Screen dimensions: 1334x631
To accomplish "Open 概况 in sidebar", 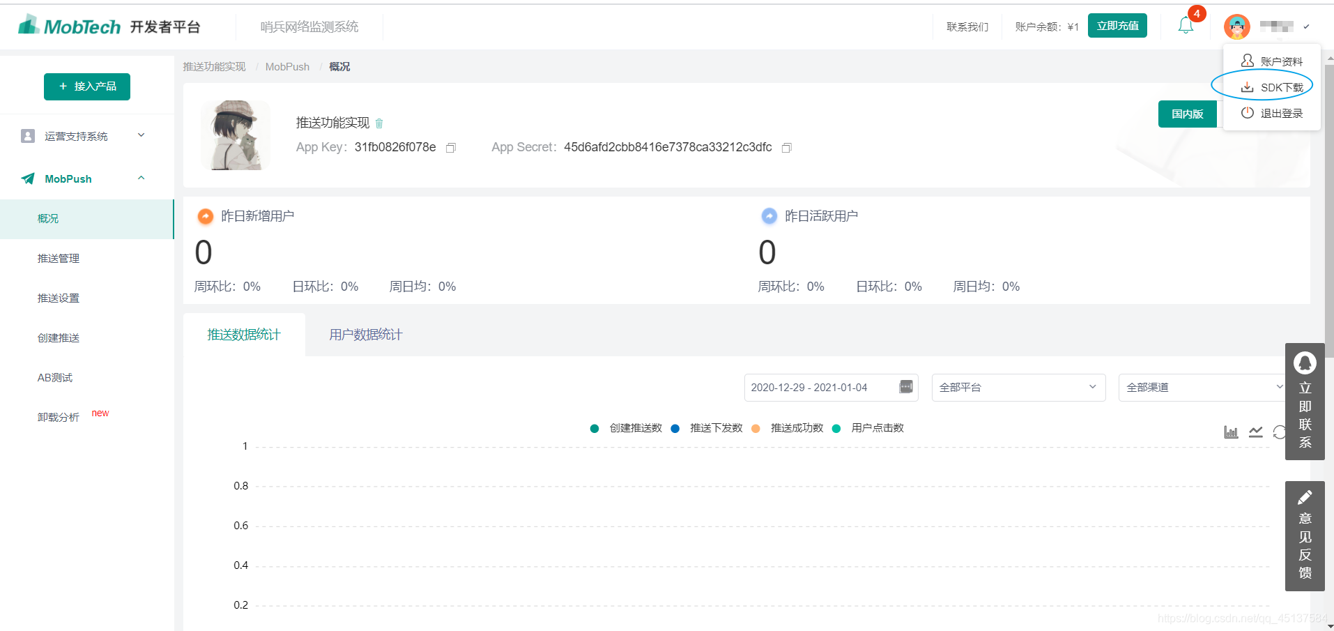I will coord(86,219).
